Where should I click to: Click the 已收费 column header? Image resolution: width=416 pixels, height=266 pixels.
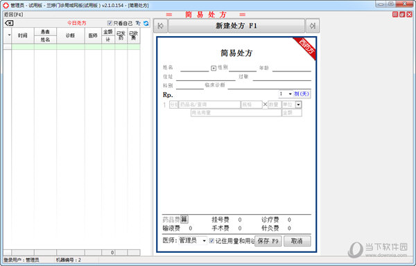pyautogui.click(x=133, y=35)
